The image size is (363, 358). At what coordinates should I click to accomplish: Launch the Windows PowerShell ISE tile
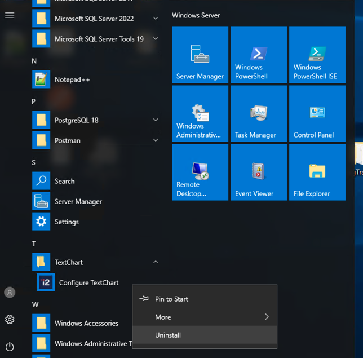(317, 55)
